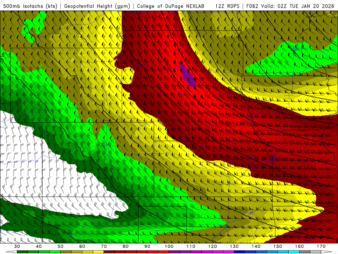Click the '12Z RDPS' model run label
The height and width of the screenshot is (254, 338).
227,6
